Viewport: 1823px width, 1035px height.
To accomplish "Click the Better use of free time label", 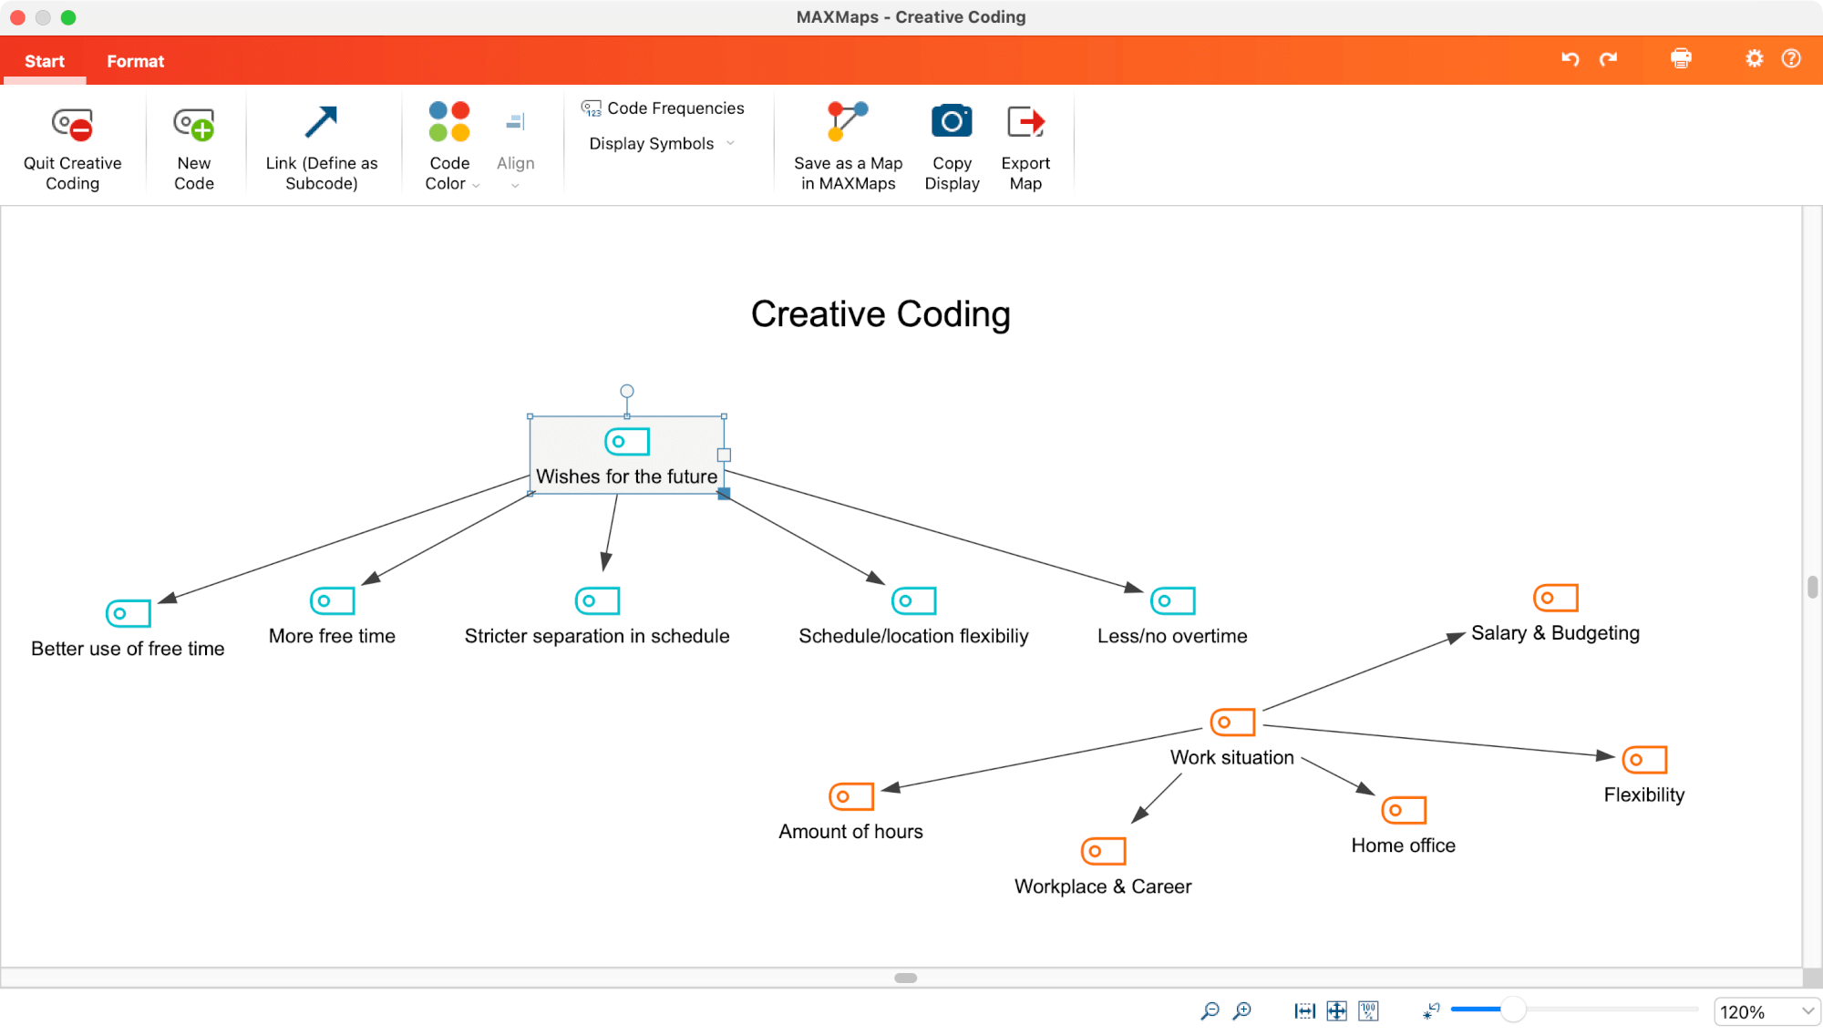I will tap(128, 650).
